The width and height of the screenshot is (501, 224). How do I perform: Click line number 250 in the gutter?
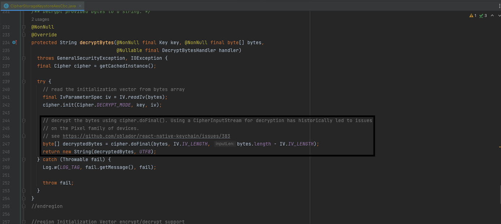[x=6, y=167]
